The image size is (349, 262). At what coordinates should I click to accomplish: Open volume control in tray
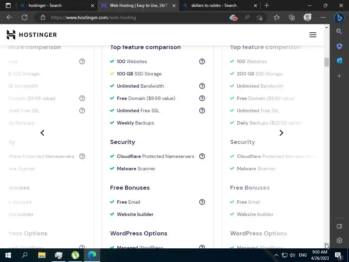(x=292, y=255)
